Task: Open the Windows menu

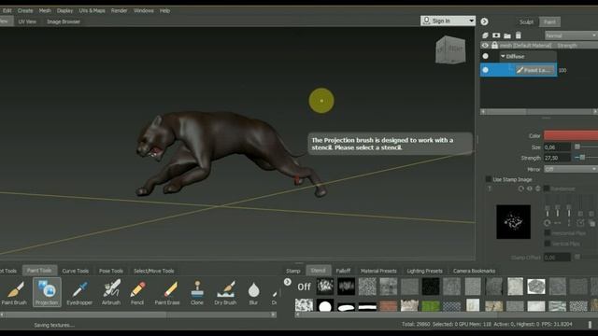Action: [143, 10]
